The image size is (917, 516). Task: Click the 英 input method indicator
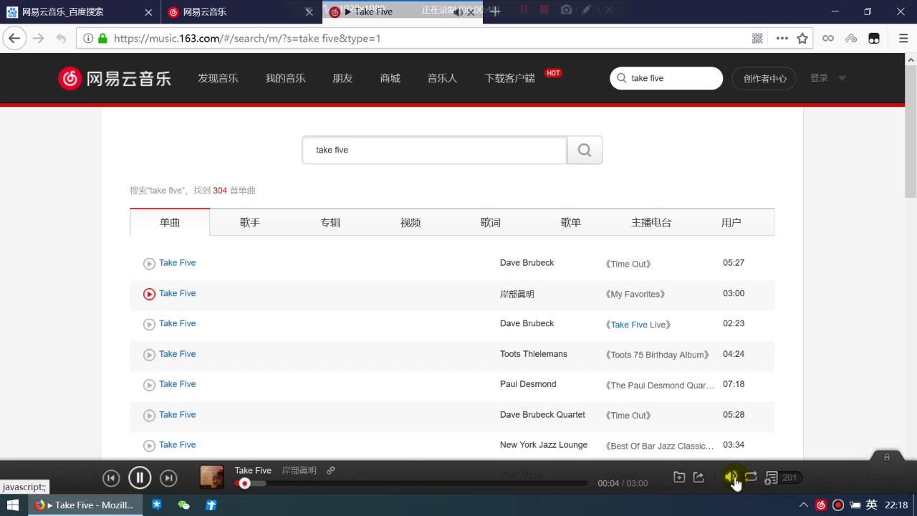pyautogui.click(x=872, y=505)
